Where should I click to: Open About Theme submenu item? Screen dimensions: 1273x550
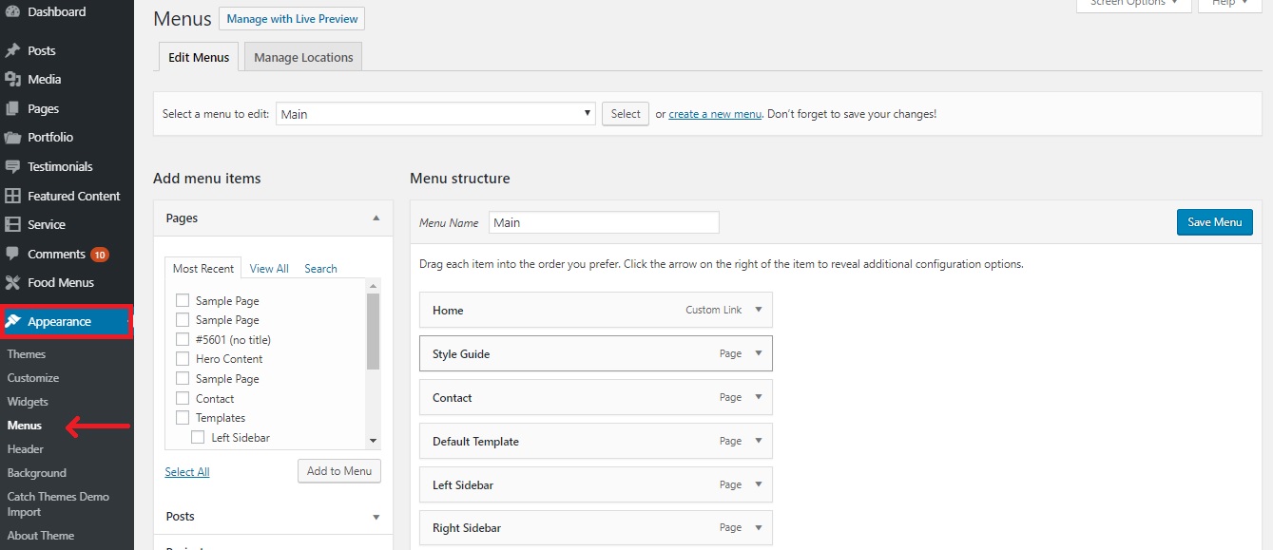pyautogui.click(x=41, y=536)
